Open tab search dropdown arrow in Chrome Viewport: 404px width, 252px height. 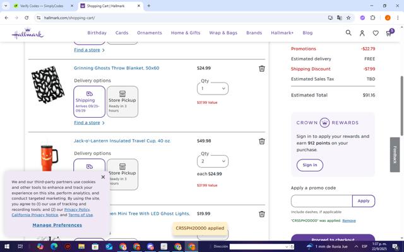tap(6, 6)
